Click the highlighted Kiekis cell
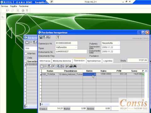The image size is (151, 113). [x=89, y=74]
